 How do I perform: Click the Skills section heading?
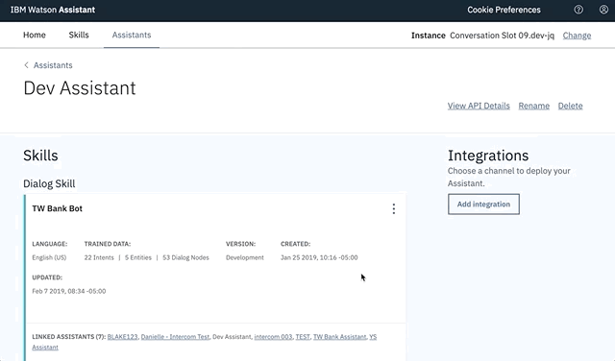pos(40,156)
